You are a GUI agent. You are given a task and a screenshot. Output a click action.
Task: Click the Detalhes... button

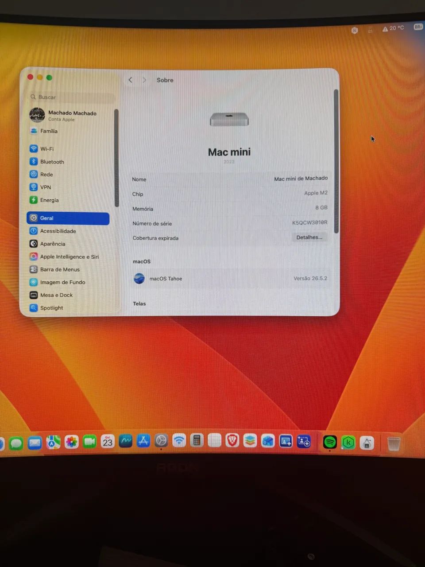tap(309, 237)
